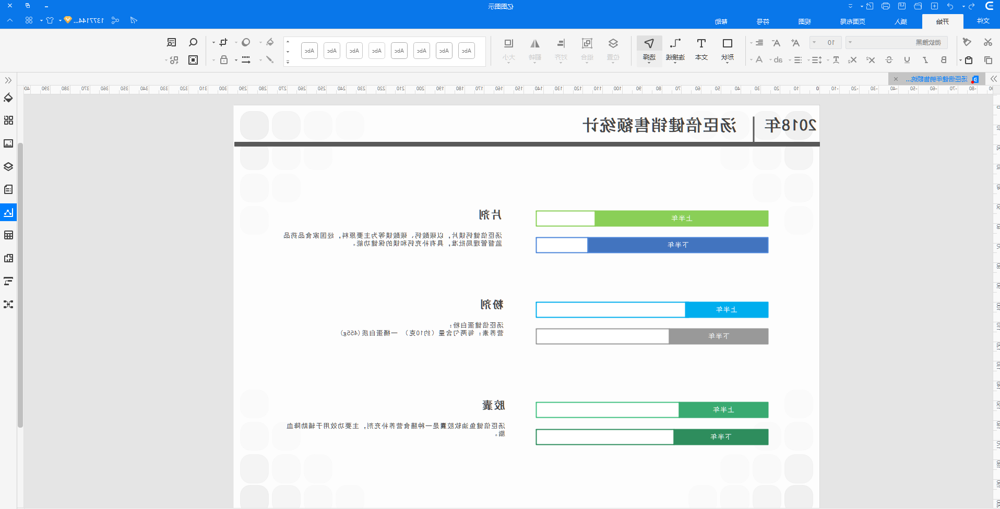This screenshot has width=1000, height=509.
Task: Click the bullet list icon
Action: (797, 60)
